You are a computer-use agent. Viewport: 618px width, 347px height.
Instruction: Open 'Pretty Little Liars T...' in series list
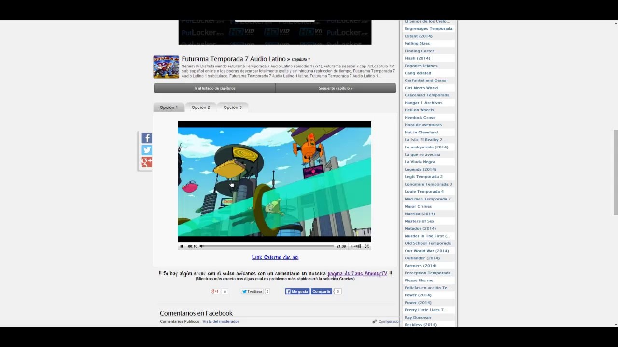[426, 310]
